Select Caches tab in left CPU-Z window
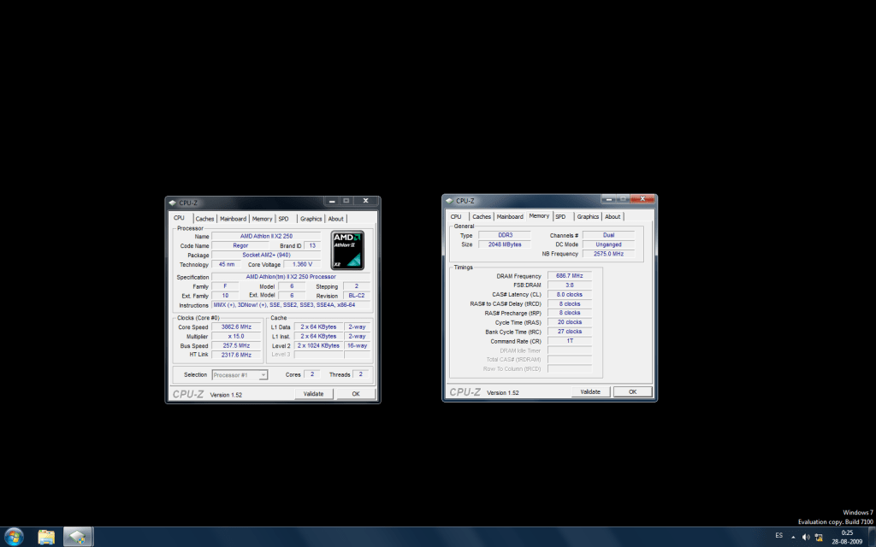876x547 pixels. (x=204, y=219)
